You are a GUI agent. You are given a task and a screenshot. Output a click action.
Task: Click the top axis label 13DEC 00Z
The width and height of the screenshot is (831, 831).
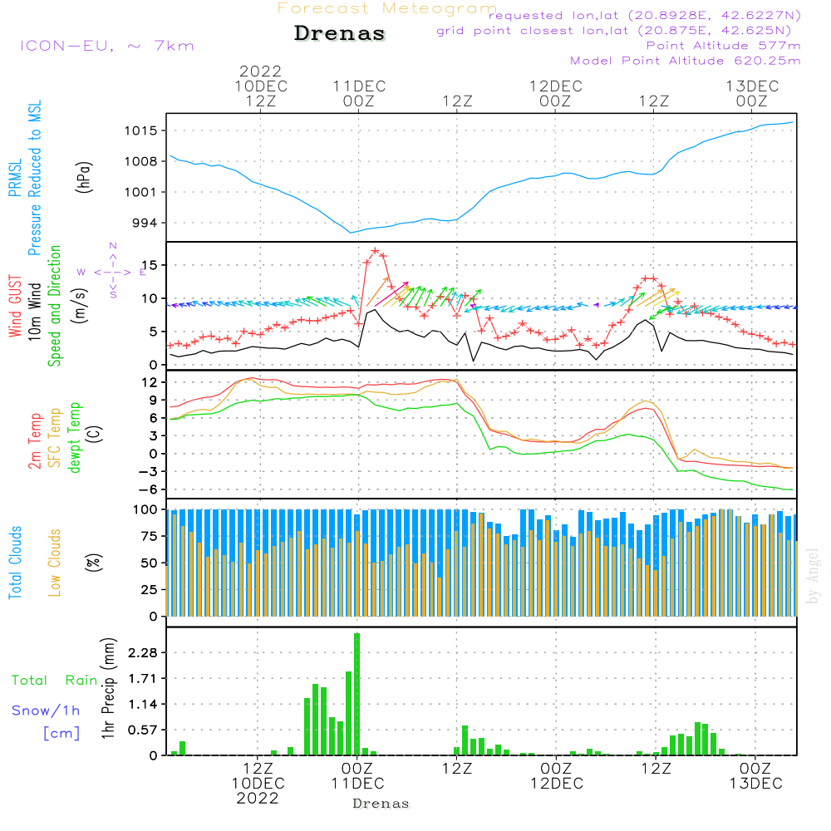pyautogui.click(x=752, y=93)
